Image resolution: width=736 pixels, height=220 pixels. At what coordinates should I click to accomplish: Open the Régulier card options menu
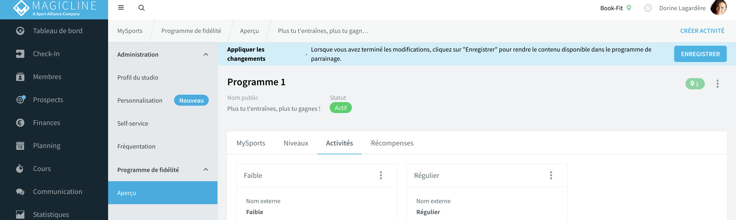pos(551,176)
